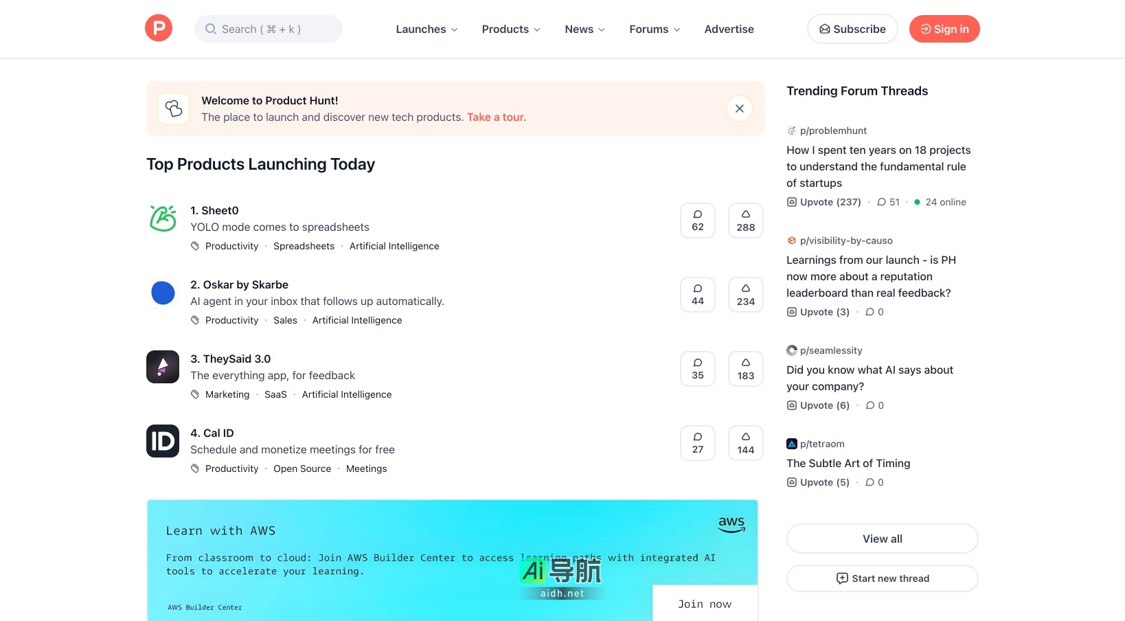
Task: Upvote TheySaid 3.0 with 183 votes
Action: pos(745,369)
